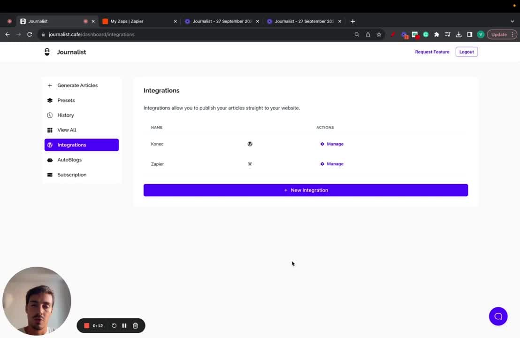
Task: Click the Journalist logo icon
Action: (47, 52)
